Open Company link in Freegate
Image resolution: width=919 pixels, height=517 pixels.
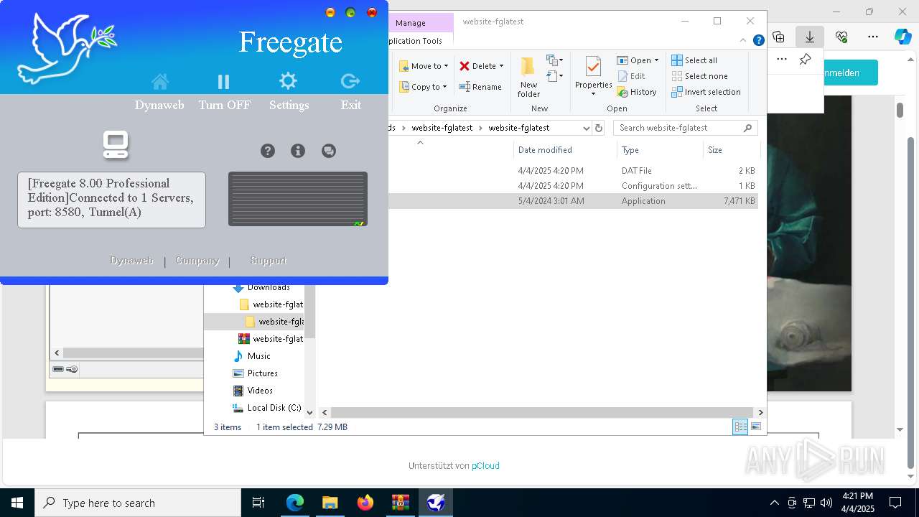(x=197, y=261)
